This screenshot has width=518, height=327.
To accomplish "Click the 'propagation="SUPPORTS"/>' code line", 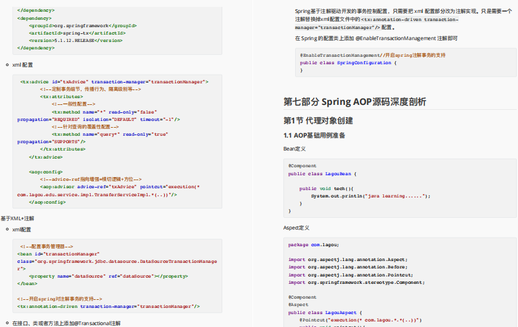I will pos(51,141).
